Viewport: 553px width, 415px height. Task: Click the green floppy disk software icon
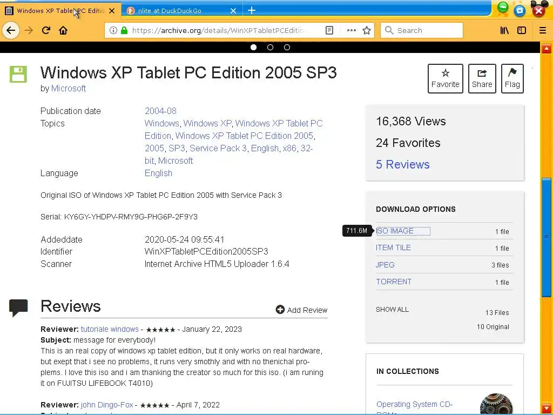[x=18, y=74]
